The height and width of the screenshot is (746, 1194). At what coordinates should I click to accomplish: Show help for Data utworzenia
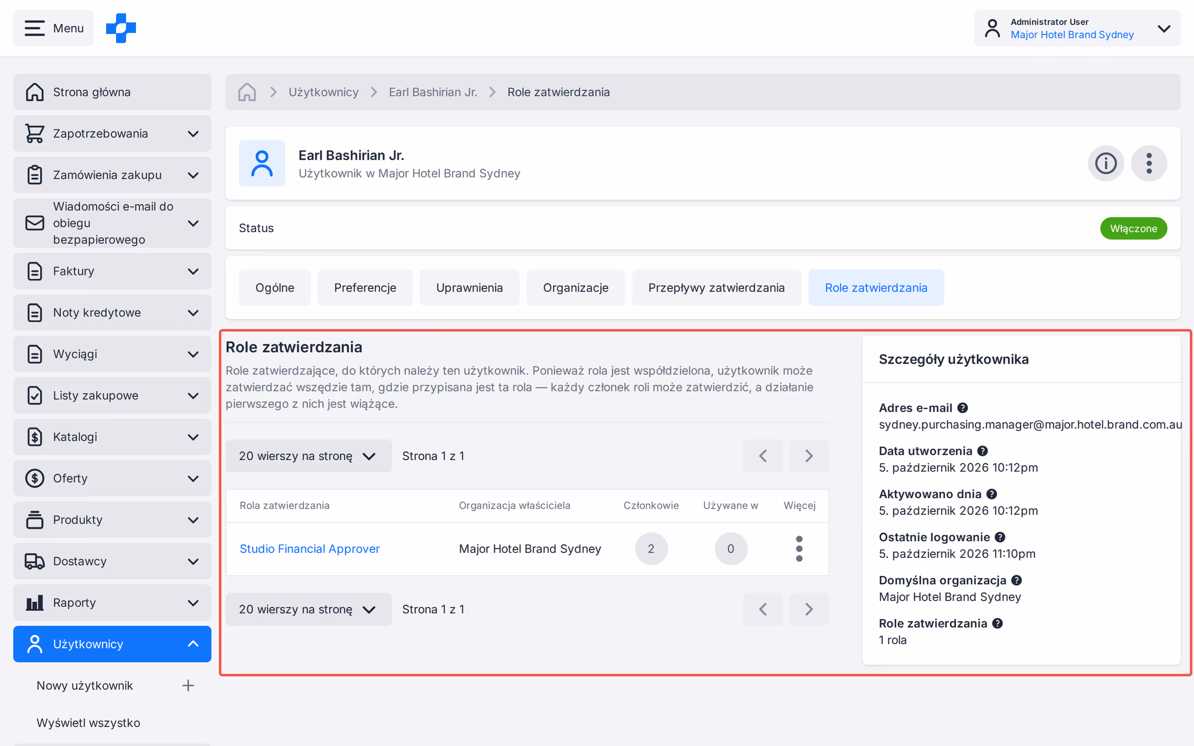982,451
